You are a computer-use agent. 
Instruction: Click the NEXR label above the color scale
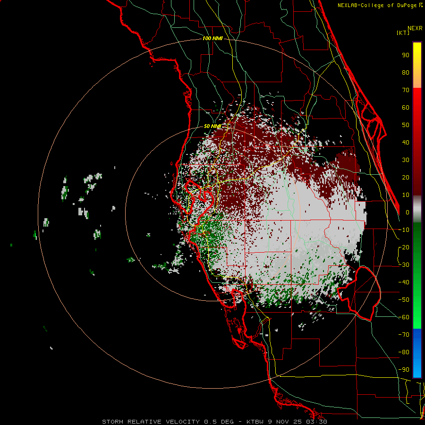pos(415,28)
